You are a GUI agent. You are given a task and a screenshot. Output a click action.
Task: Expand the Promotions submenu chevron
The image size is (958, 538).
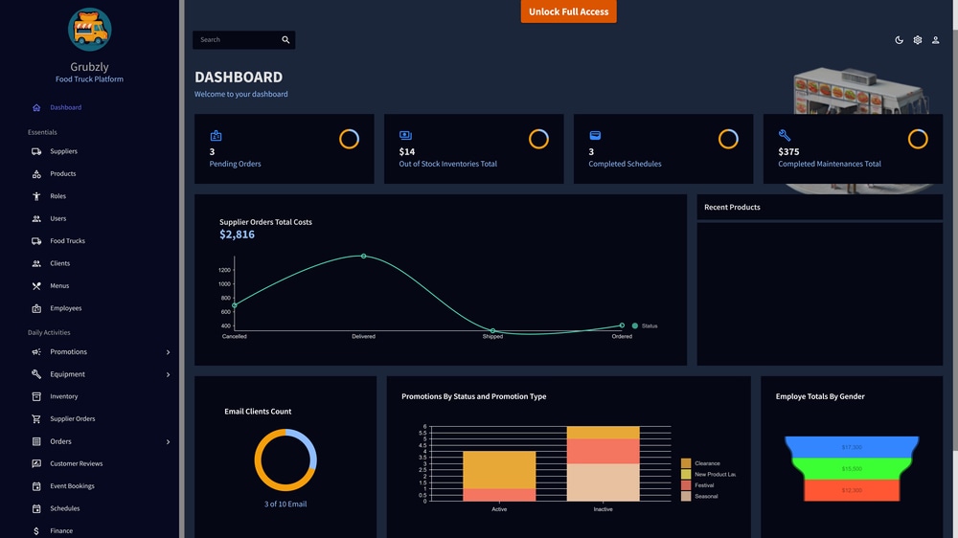[168, 352]
